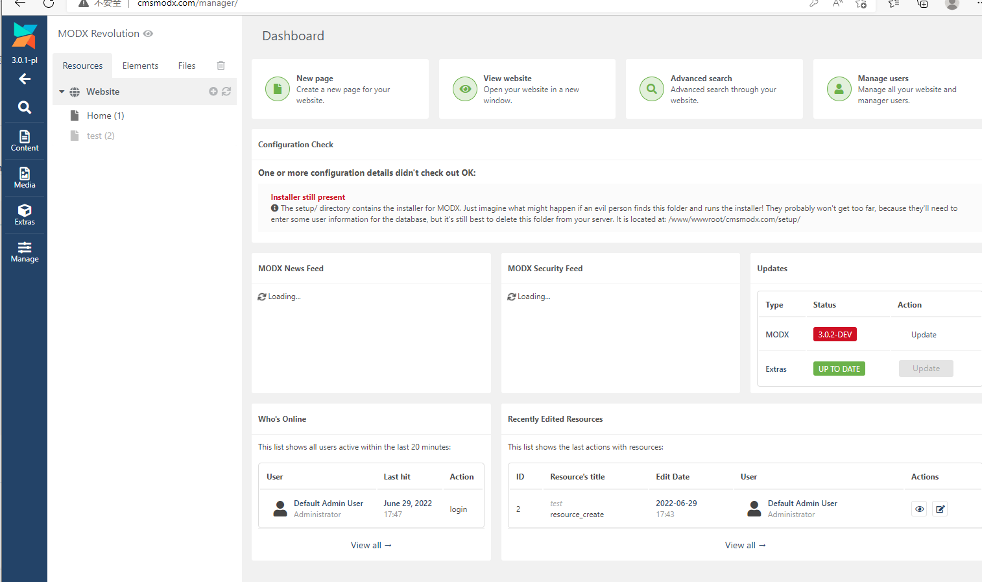The image size is (982, 582).
Task: Click the red 3.0.2-DEV status badge
Action: [835, 335]
